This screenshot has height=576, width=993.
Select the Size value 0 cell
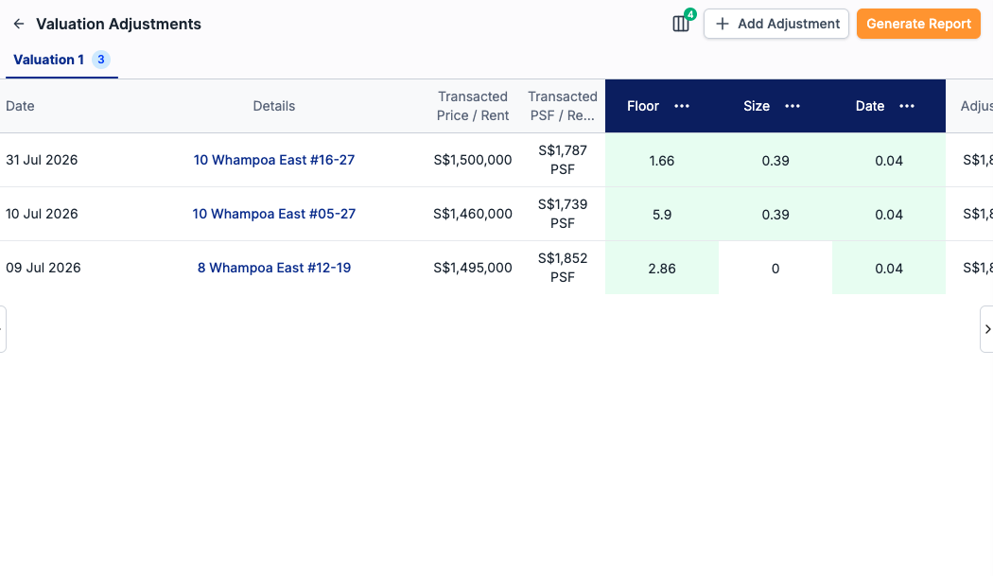coord(775,268)
